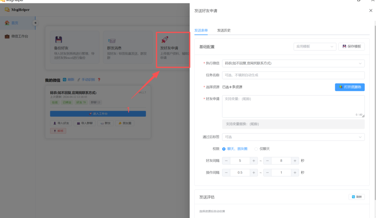This screenshot has width=376, height=218.
Task: Click the home icon beside 首页
Action: point(7,23)
